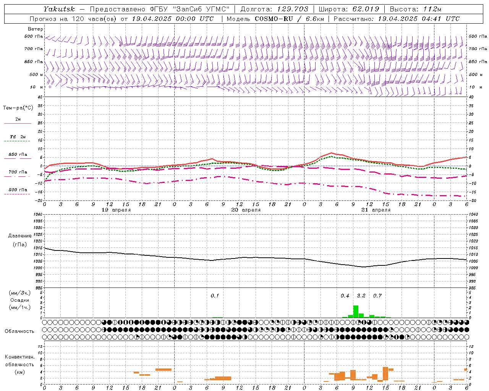The width and height of the screenshot is (489, 391).
Task: Select the Тем-ра(°C) panel label
Action: pyautogui.click(x=18, y=108)
